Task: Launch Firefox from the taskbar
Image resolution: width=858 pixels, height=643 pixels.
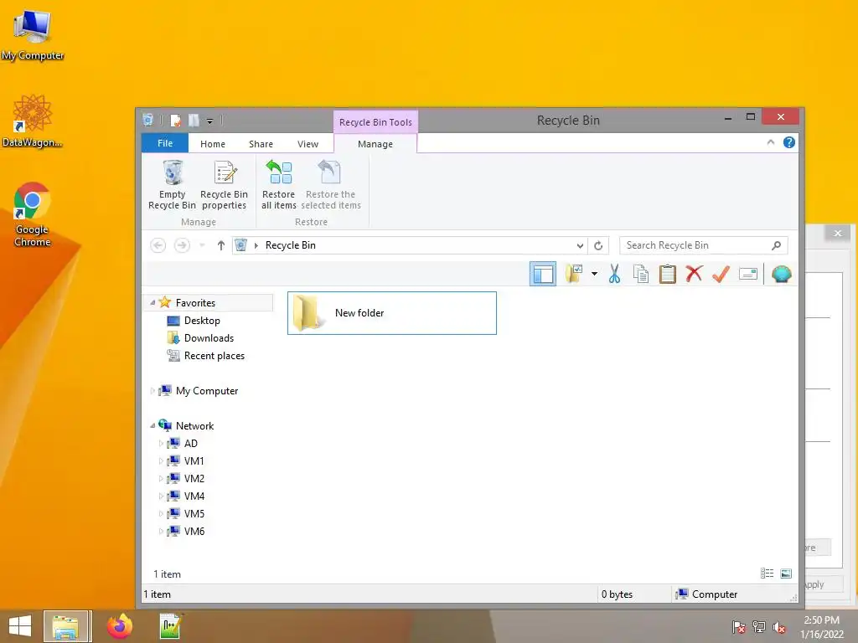Action: tap(119, 626)
